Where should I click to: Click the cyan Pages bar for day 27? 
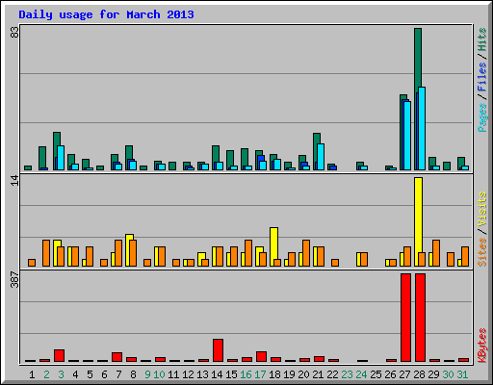[x=407, y=136]
